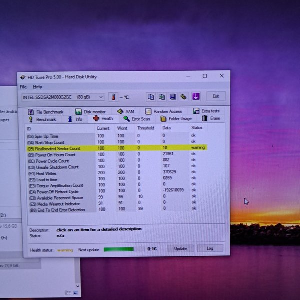Image resolution: width=300 pixels, height=300 pixels.
Task: Switch to the Erase tab
Action: pos(211,118)
